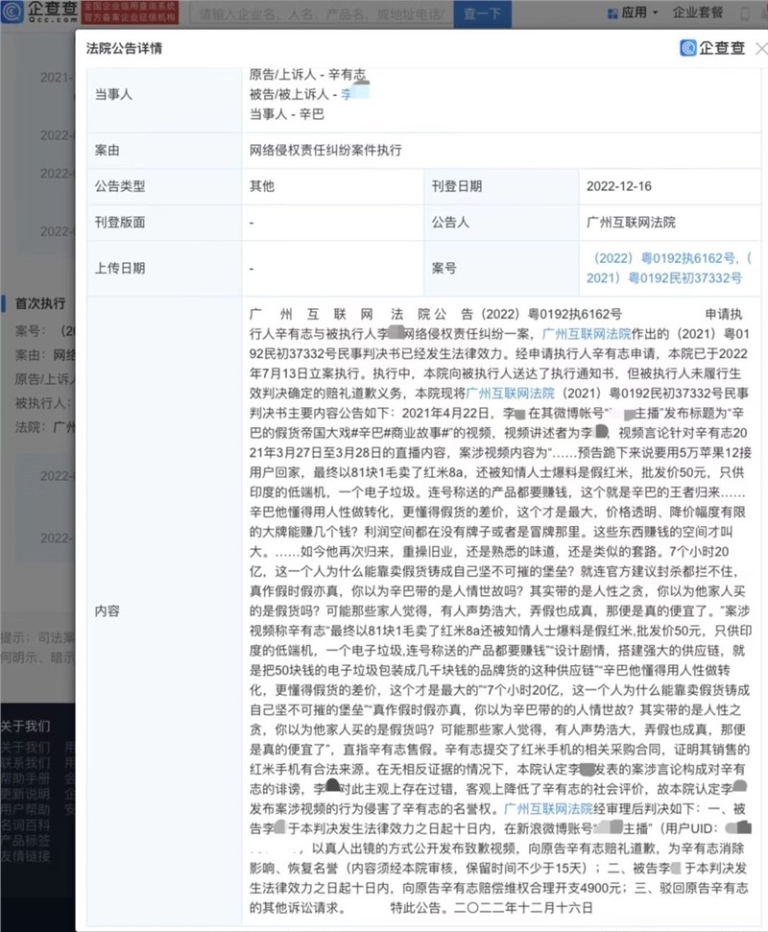Viewport: 768px width, 932px height.
Task: Click the 刊登日期 value 2022-12-16
Action: coord(619,186)
